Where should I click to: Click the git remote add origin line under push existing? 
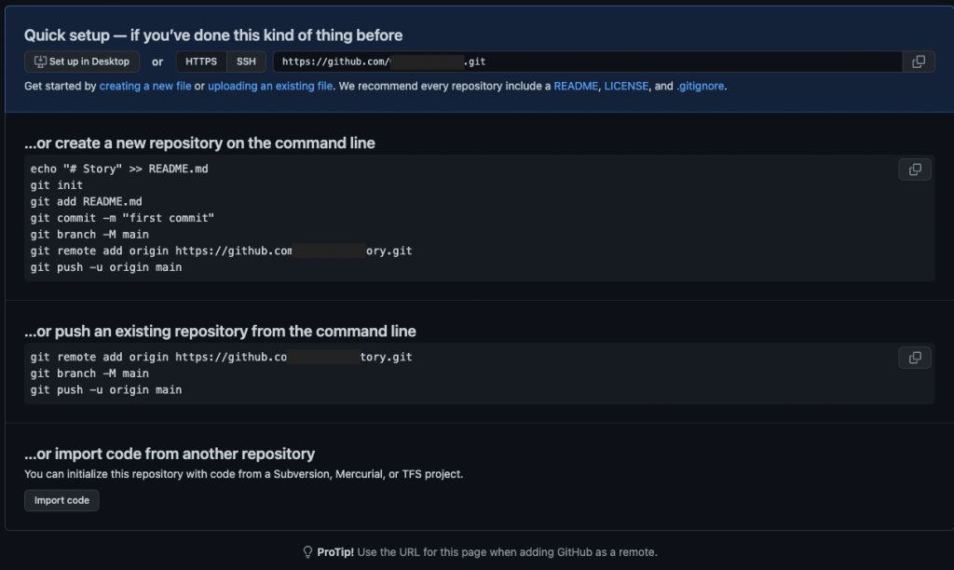coord(222,357)
